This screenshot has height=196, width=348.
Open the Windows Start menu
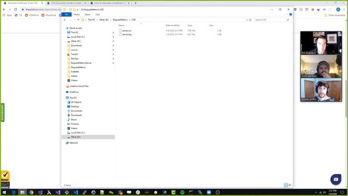4,192
